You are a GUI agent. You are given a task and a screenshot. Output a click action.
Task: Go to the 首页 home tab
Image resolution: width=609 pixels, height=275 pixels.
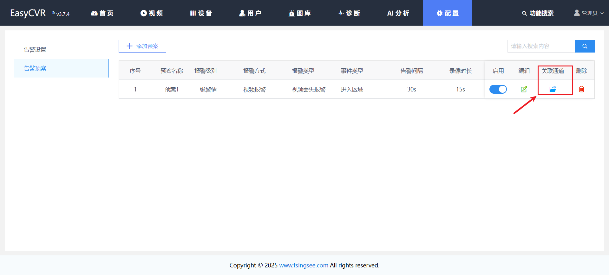[x=102, y=13]
